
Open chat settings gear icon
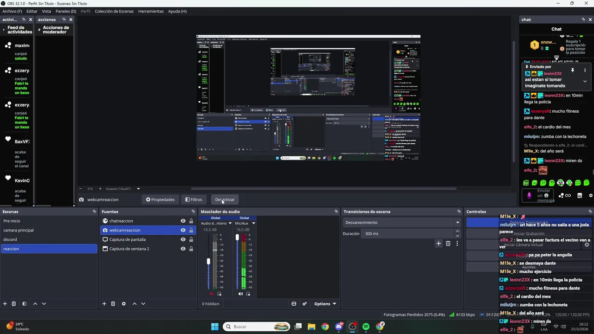(591, 195)
